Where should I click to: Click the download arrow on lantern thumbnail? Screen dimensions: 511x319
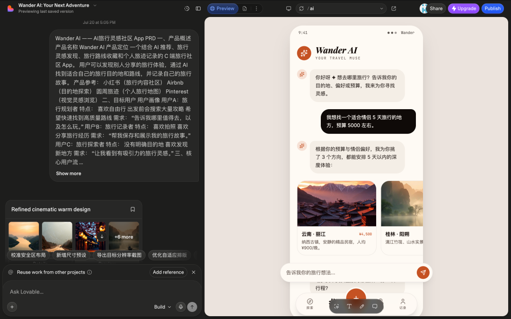point(102,237)
